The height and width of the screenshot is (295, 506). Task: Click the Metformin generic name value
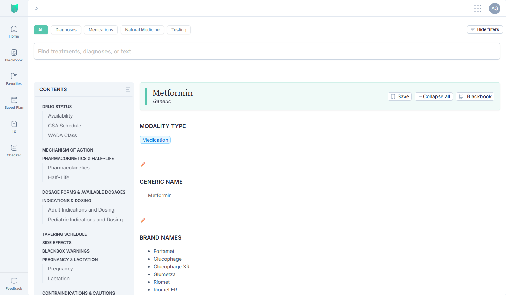(x=160, y=195)
